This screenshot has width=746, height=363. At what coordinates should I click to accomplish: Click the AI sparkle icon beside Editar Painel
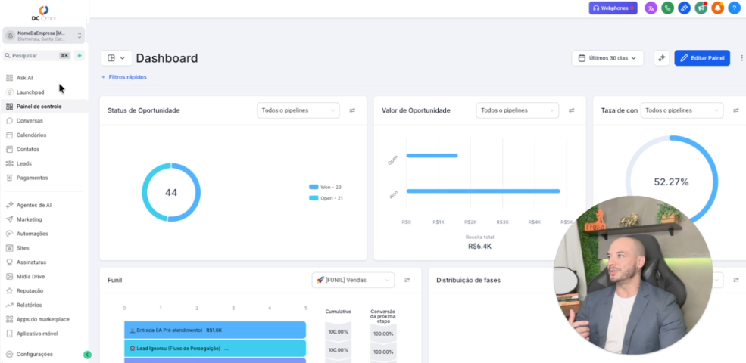(661, 58)
